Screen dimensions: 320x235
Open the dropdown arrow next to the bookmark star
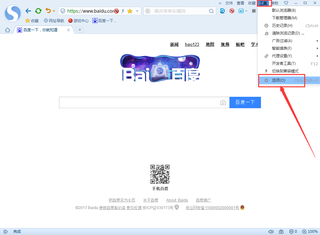click(137, 11)
